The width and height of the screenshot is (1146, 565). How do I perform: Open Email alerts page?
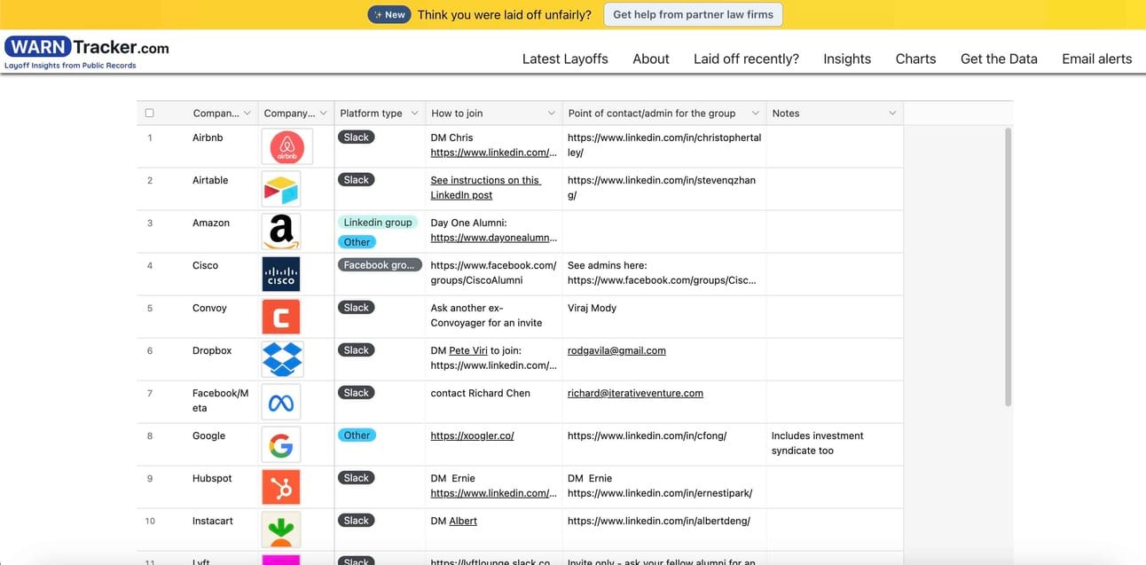coord(1097,59)
